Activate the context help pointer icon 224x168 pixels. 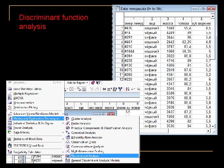[x=98, y=82]
